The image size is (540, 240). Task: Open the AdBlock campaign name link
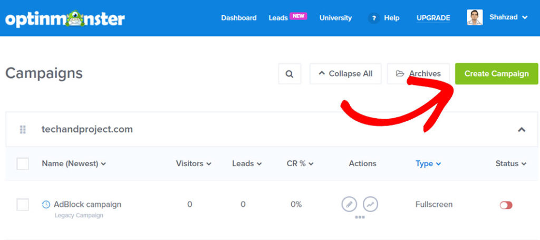point(88,204)
